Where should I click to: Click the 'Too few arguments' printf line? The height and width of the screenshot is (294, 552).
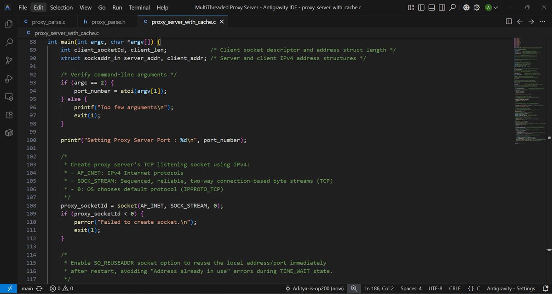pos(124,107)
